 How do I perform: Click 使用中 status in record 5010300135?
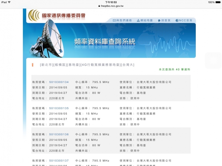135,124
